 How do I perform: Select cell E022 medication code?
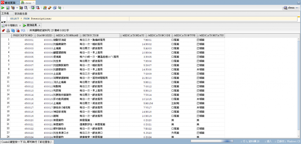(158, 128)
